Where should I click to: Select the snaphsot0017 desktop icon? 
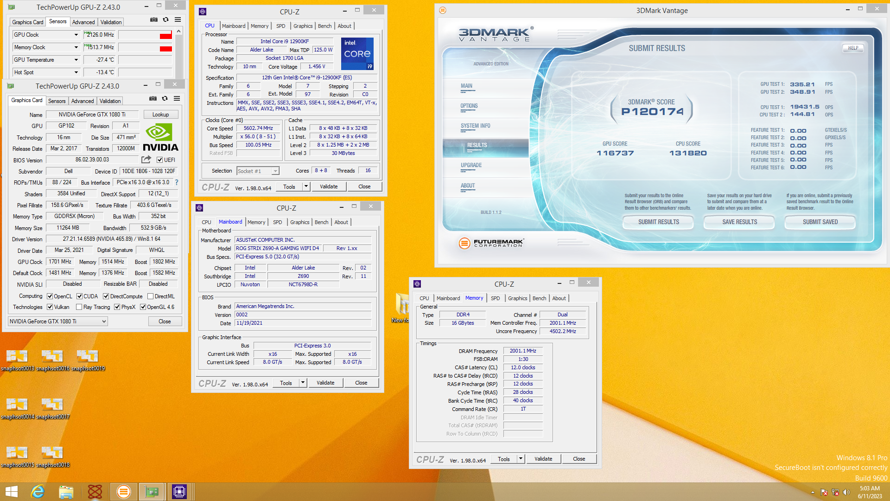tap(52, 409)
